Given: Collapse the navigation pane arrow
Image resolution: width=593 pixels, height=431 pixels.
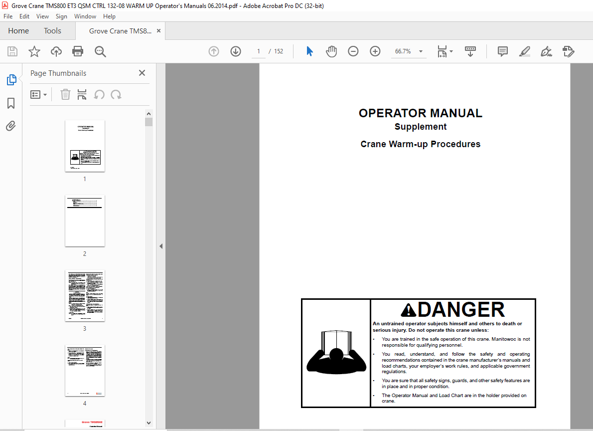Looking at the screenshot, I should [161, 246].
